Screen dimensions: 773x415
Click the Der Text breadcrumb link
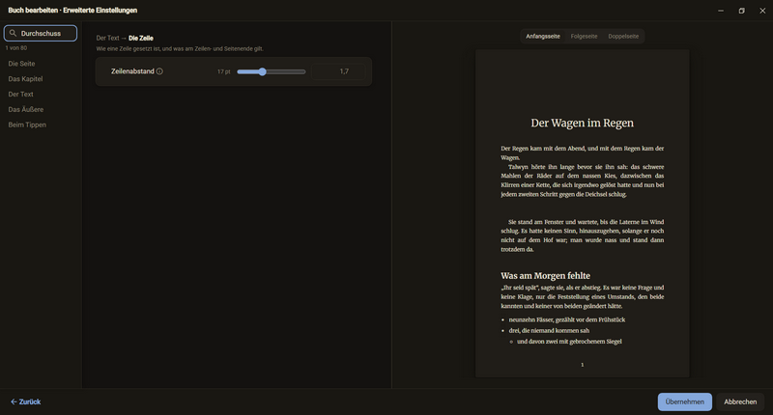(107, 38)
